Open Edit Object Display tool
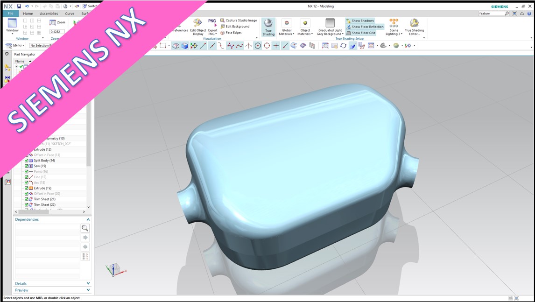Screen dimensions: 535x302 pos(198,27)
